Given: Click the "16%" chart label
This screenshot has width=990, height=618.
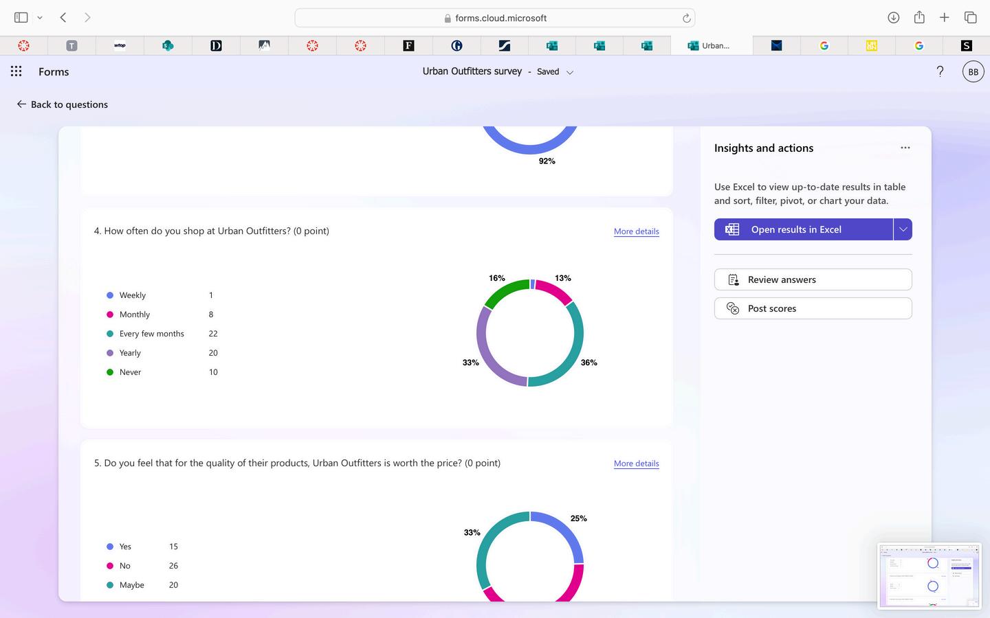Looking at the screenshot, I should coord(497,278).
